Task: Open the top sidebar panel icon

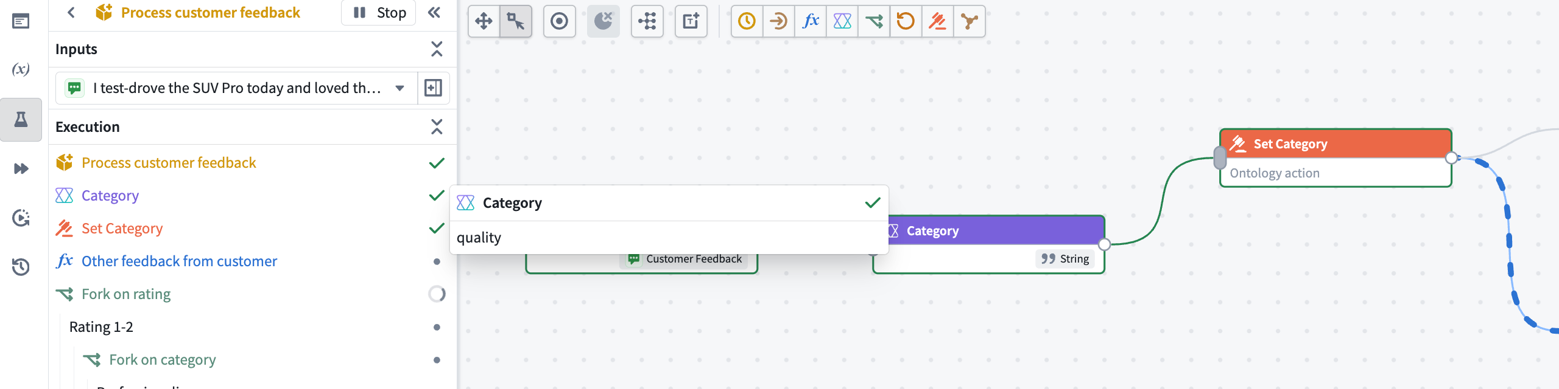Action: [21, 21]
